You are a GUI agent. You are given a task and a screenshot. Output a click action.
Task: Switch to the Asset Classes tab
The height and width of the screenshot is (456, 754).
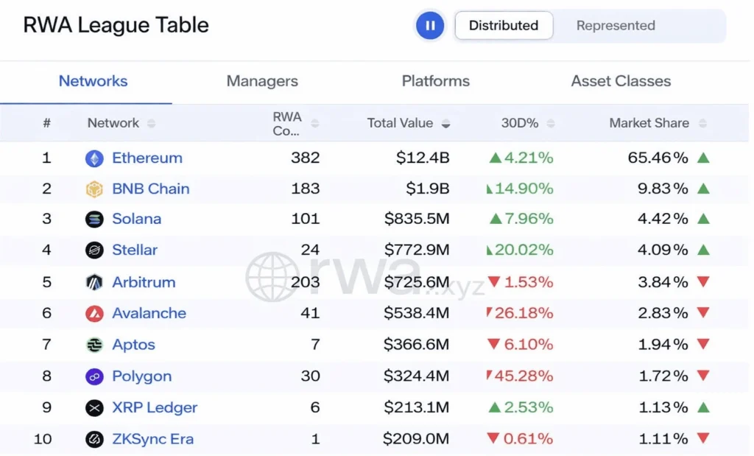pos(621,81)
